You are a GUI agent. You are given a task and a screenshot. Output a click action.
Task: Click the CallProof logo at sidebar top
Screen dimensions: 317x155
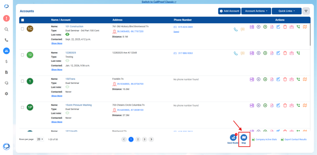(x=6, y=6)
